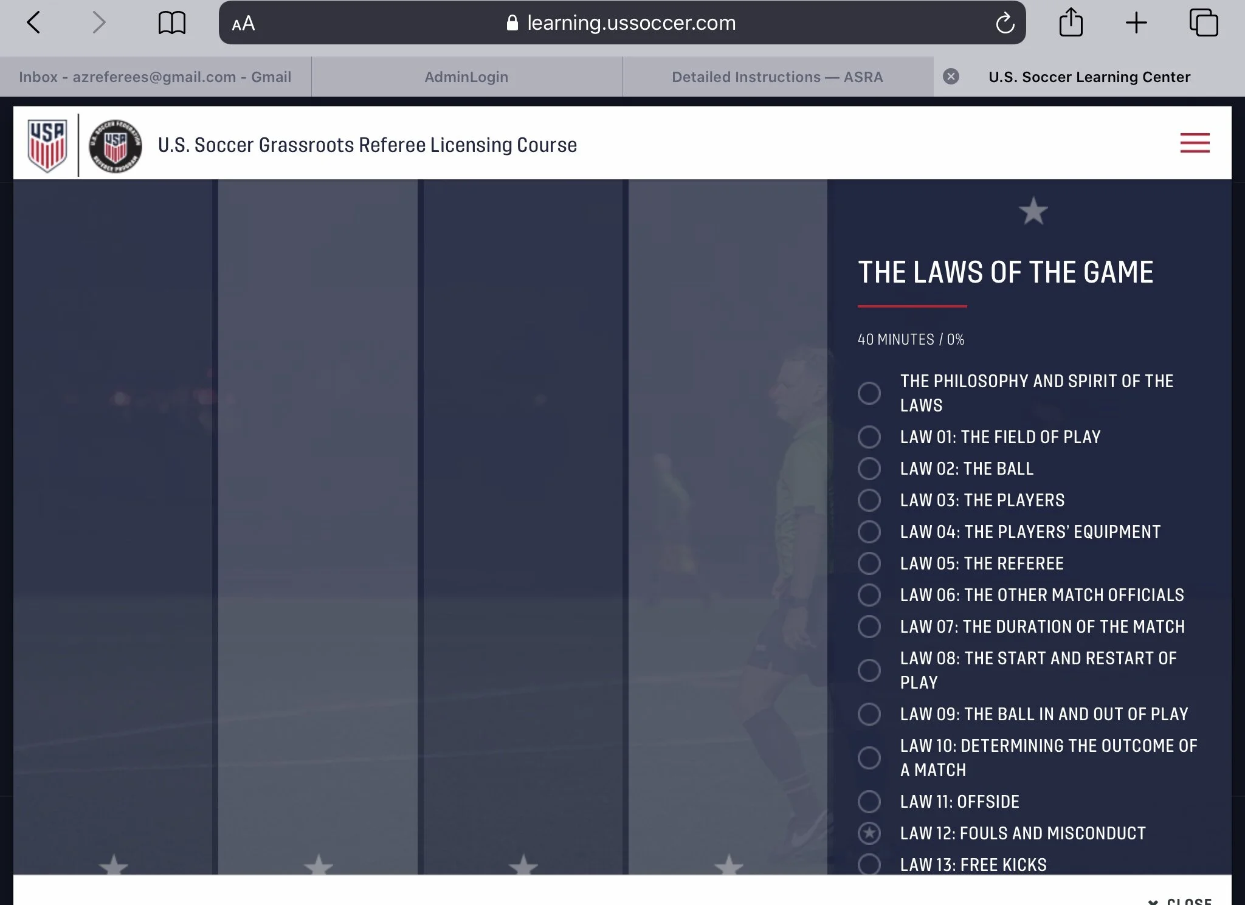Open Law 04: The Players' Equipment
This screenshot has width=1245, height=905.
point(1030,532)
